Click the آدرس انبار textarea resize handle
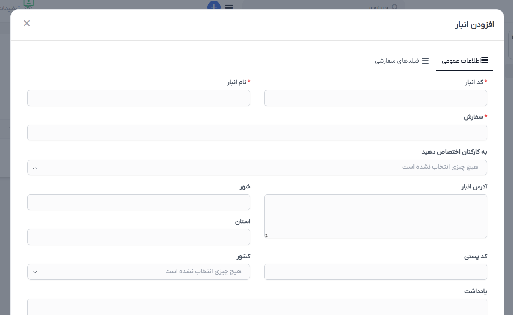513x315 pixels. (x=267, y=236)
